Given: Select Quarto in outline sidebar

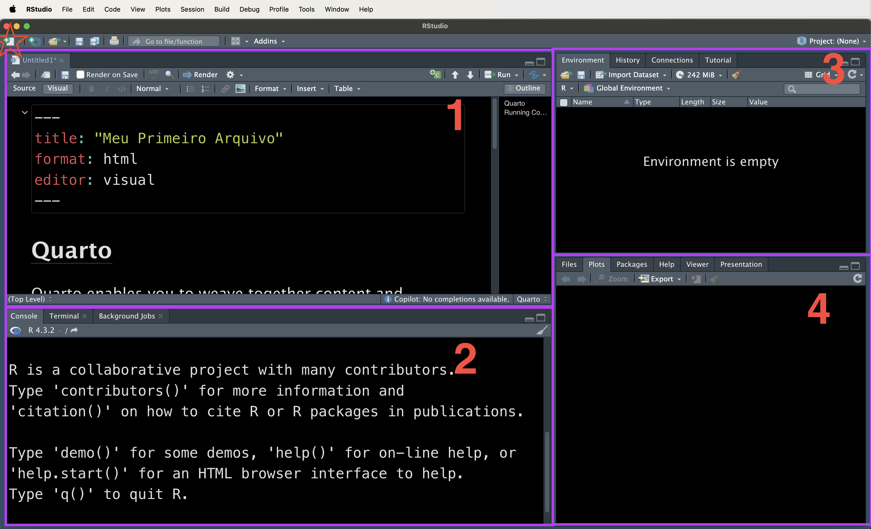Looking at the screenshot, I should point(514,103).
